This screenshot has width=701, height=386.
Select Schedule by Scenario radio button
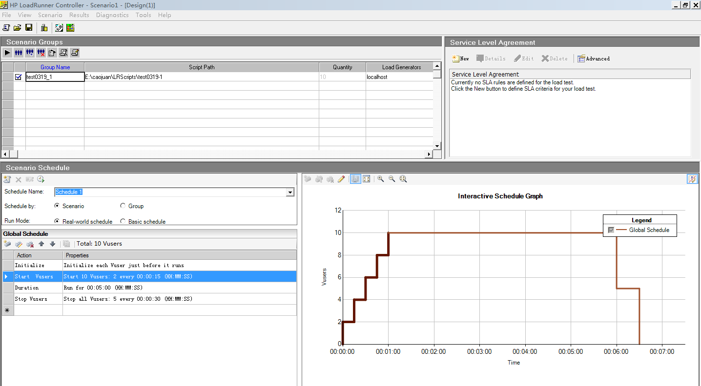[57, 206]
